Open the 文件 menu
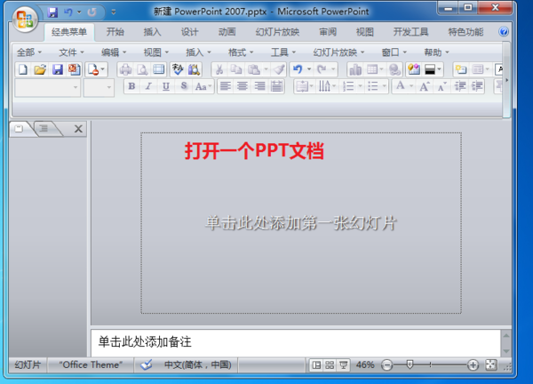The height and width of the screenshot is (384, 533). [71, 52]
